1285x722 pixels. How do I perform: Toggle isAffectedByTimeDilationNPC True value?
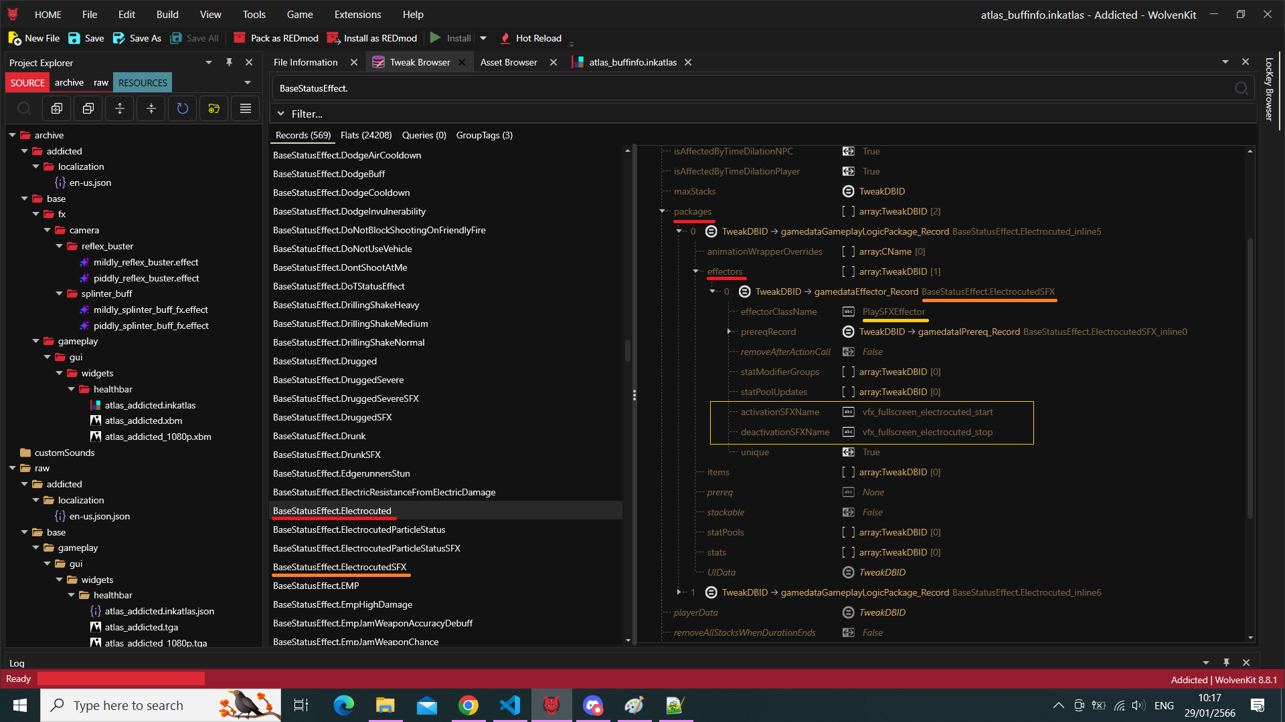click(848, 151)
